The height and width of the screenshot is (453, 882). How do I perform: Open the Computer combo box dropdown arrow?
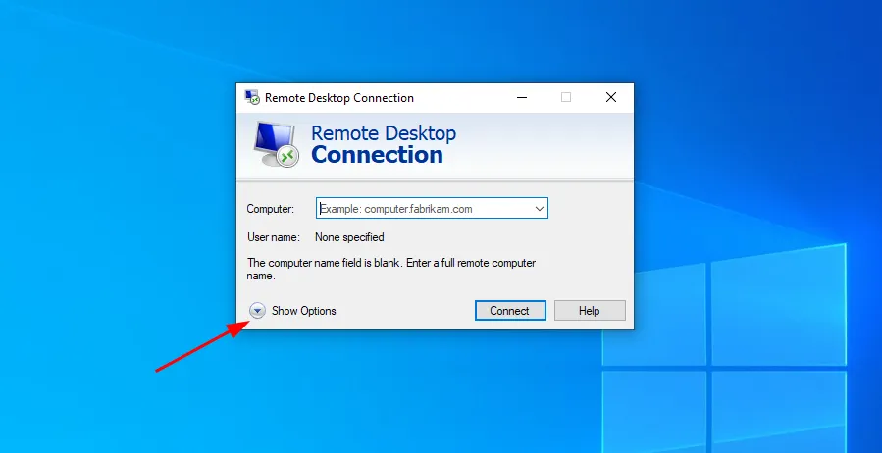pos(539,209)
